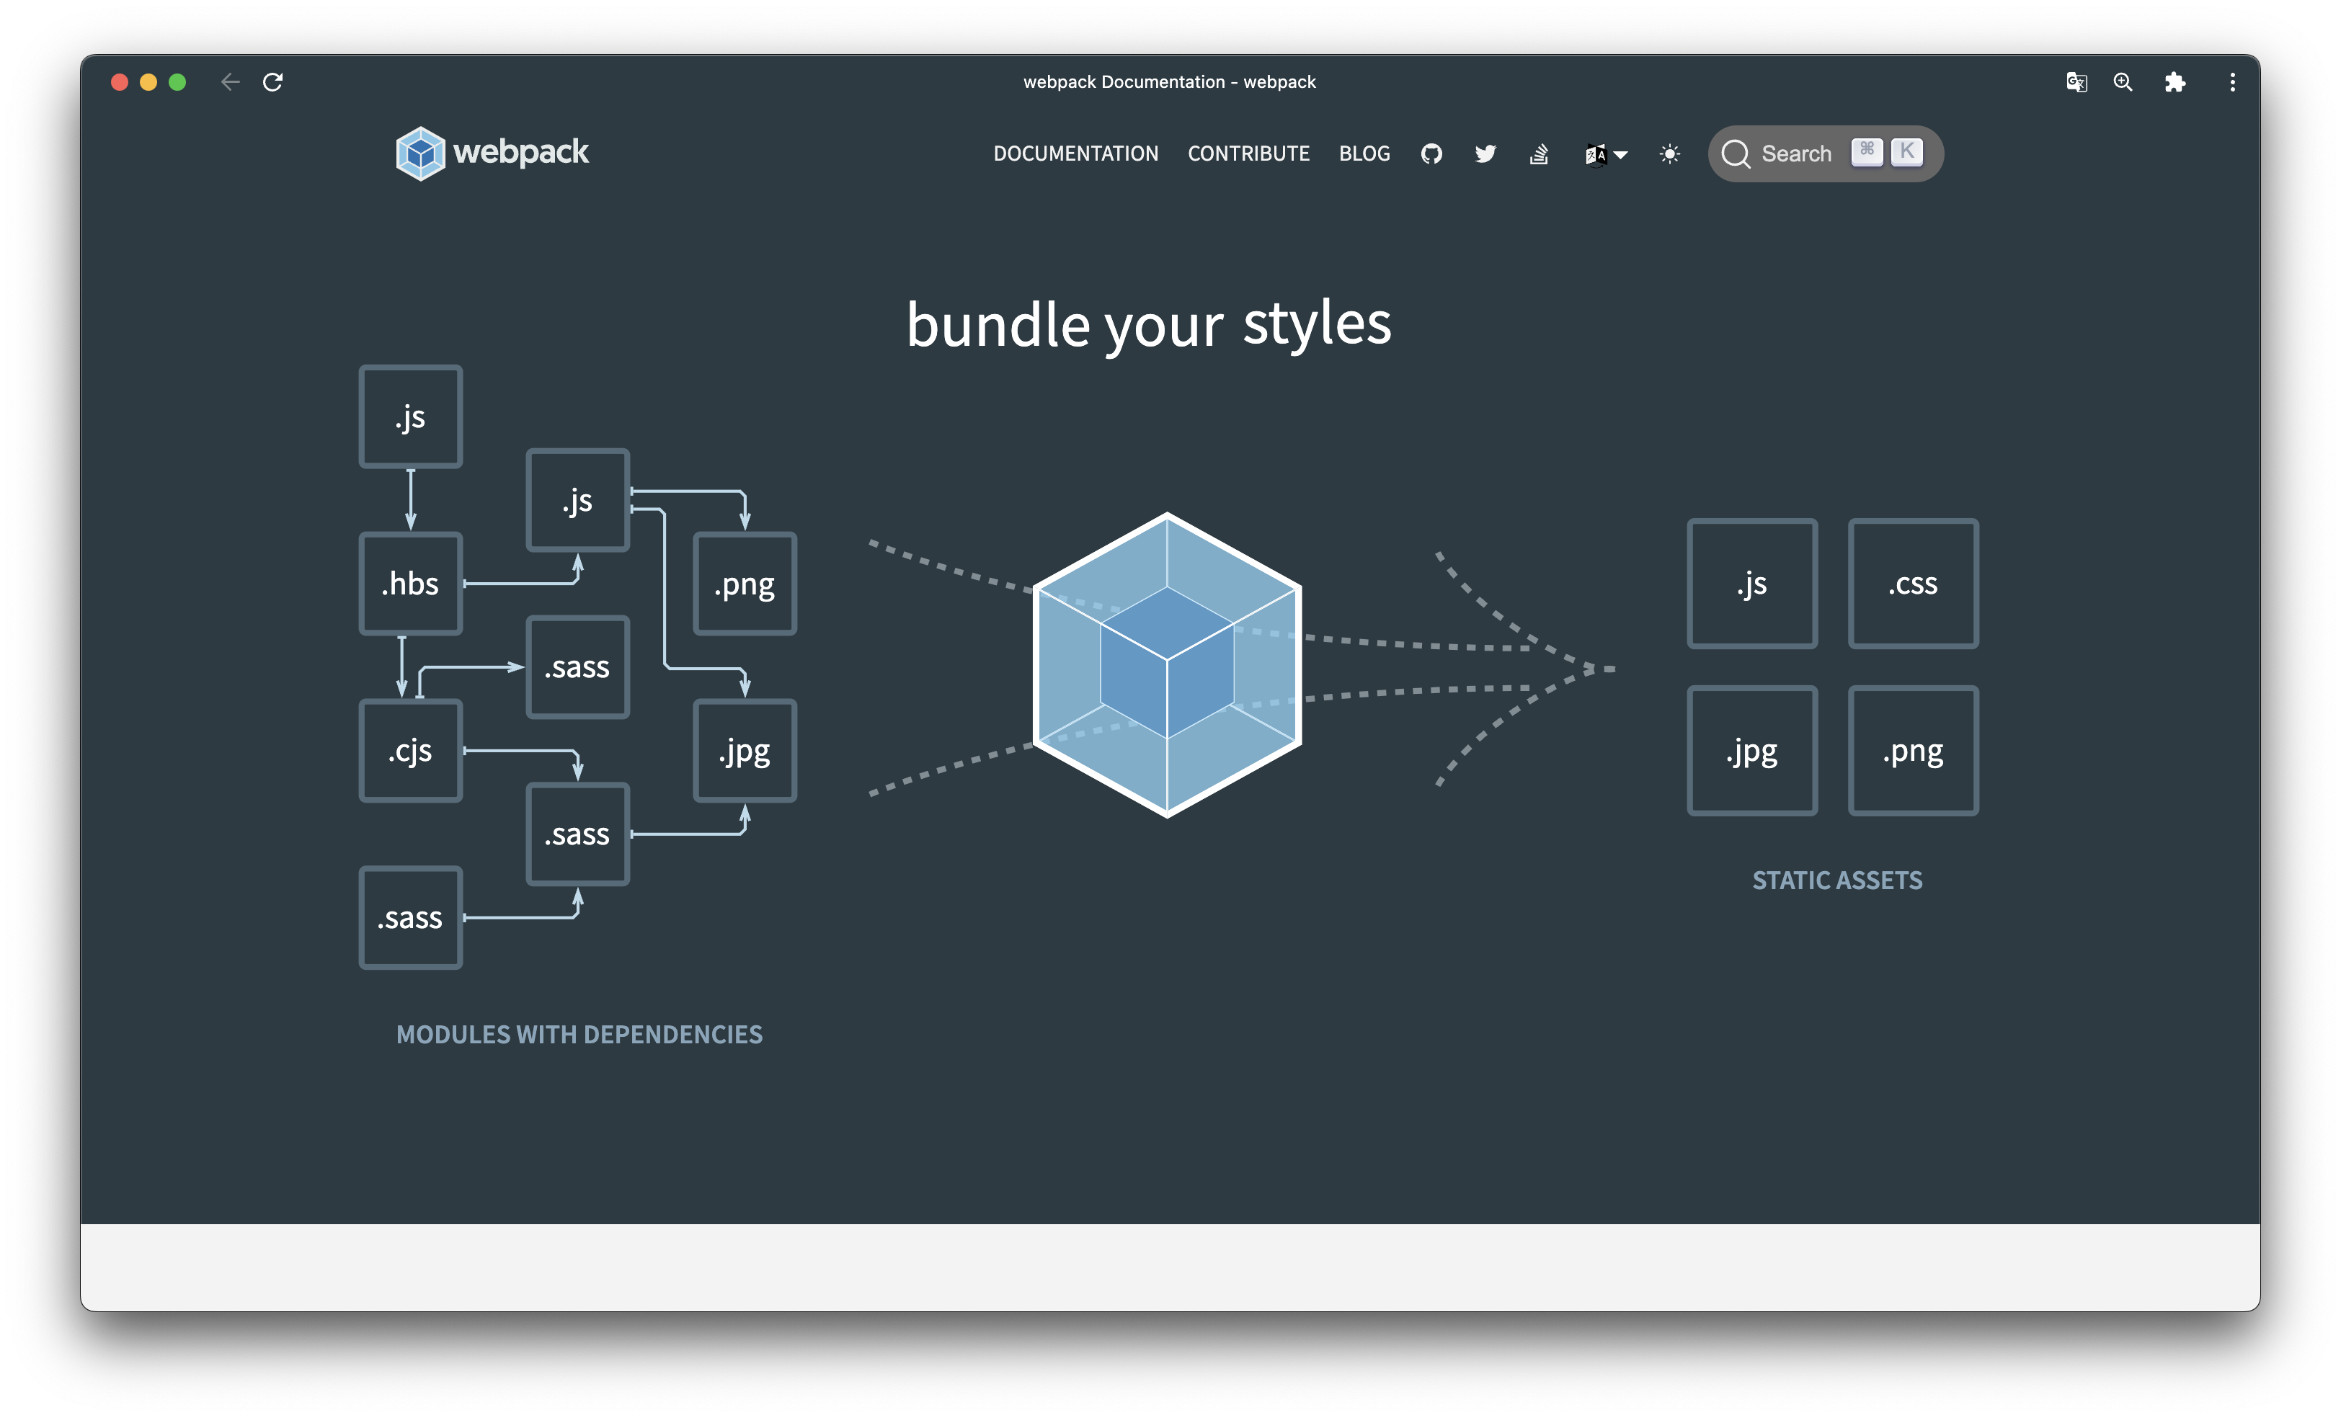Viewport: 2341px width, 1418px height.
Task: Reload the page with refresh icon
Action: coord(272,81)
